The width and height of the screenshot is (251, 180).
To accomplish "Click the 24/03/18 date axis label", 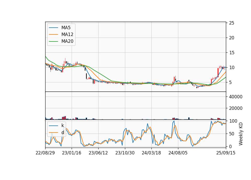I will pos(151,153).
